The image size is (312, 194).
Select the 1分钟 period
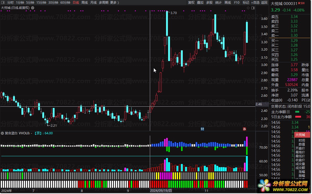pos(20,2)
